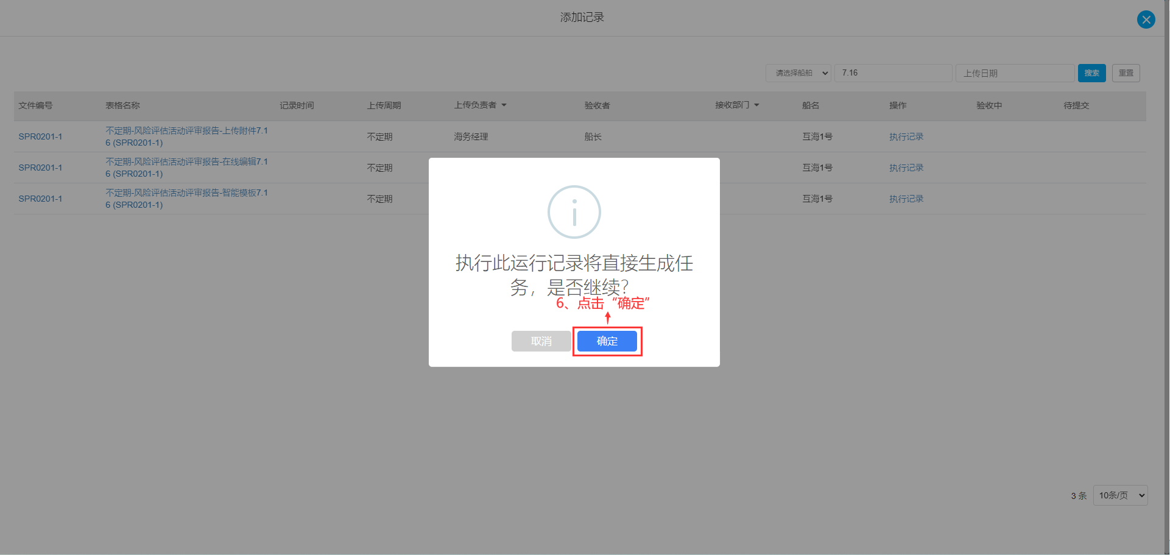Screen dimensions: 1170x555
Task: Click 互海1号 in the 在线编辑 row
Action: point(817,168)
